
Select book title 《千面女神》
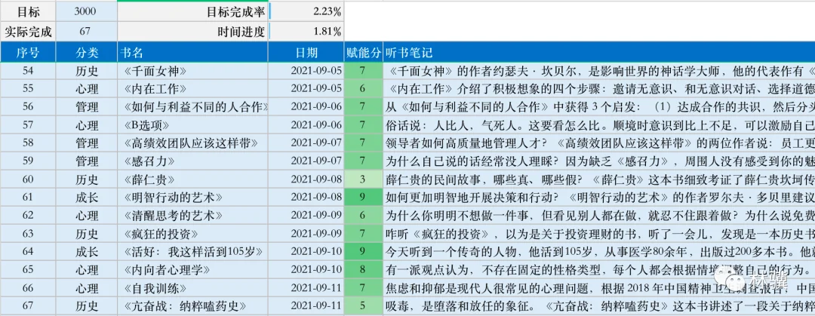point(155,71)
